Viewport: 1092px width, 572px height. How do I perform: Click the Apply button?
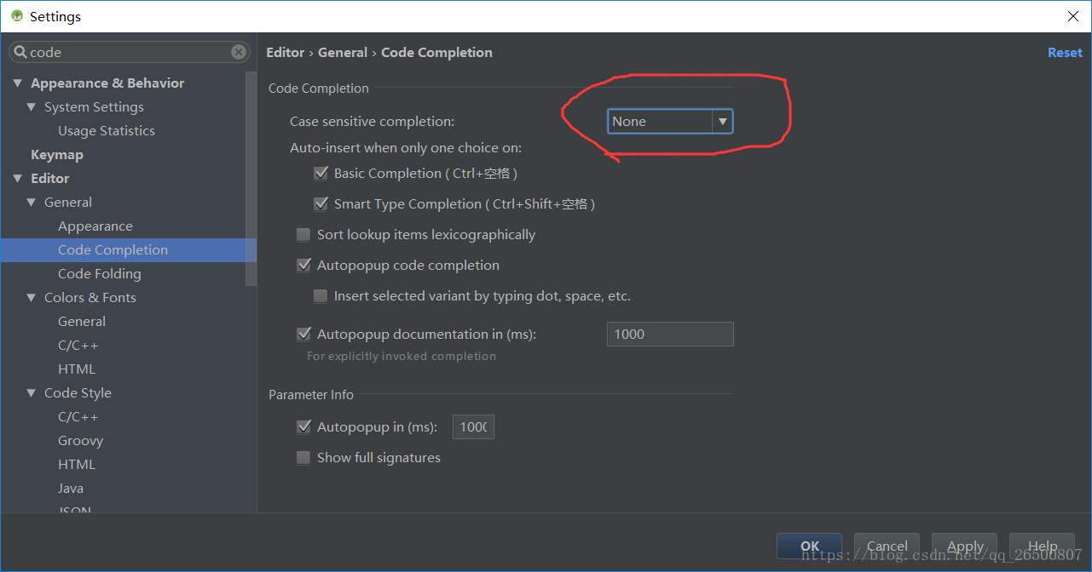click(x=965, y=546)
